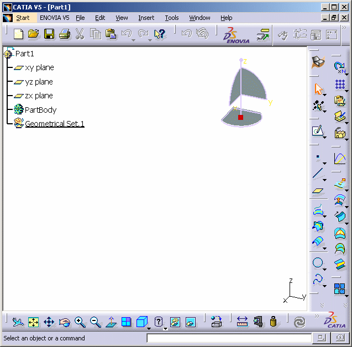This screenshot has width=352, height=347.
Task: Open the Sketcher tool
Action: (x=317, y=130)
